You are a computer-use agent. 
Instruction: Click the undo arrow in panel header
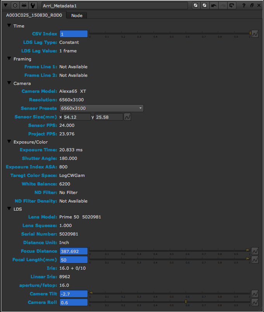(214, 5)
